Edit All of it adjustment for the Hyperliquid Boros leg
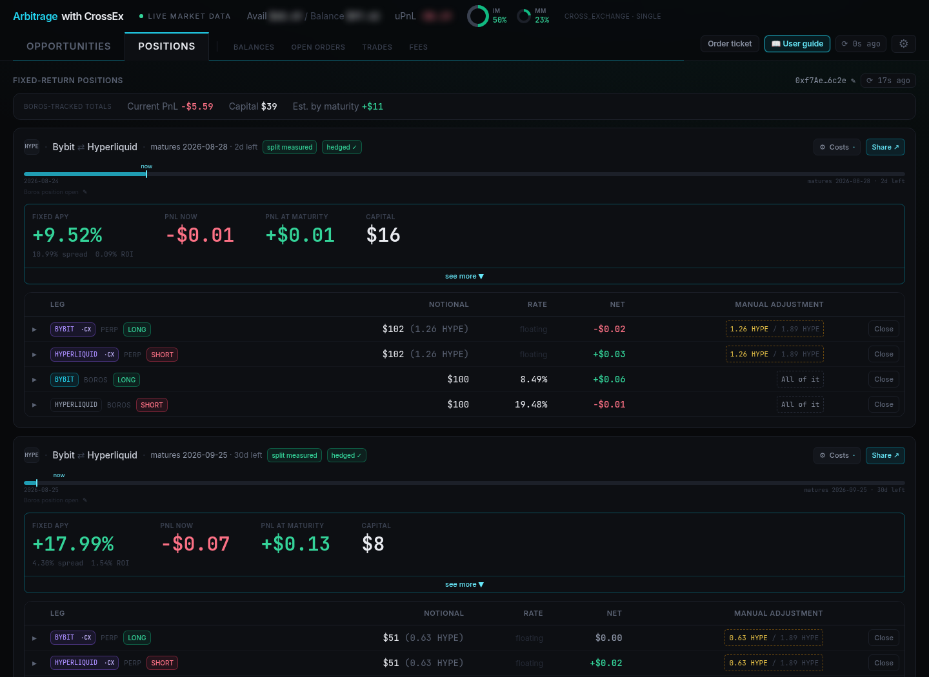This screenshot has width=929, height=677. point(800,404)
